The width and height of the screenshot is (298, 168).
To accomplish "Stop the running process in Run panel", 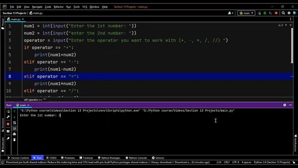I will [8, 124].
